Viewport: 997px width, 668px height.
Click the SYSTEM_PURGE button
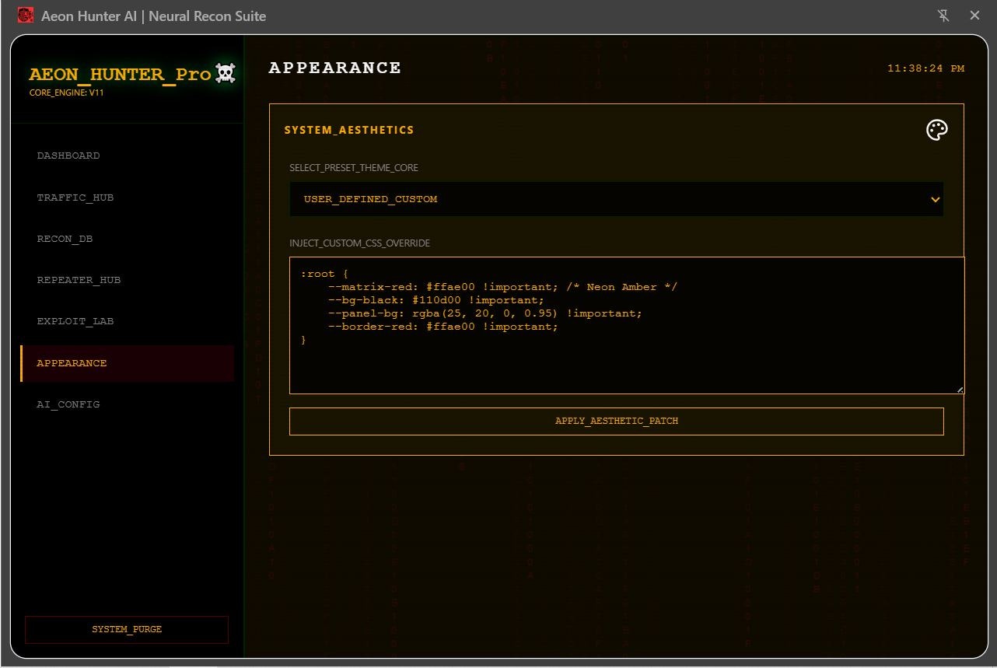[126, 629]
